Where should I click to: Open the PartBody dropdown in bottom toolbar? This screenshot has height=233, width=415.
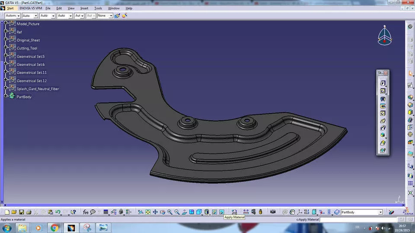(x=380, y=212)
